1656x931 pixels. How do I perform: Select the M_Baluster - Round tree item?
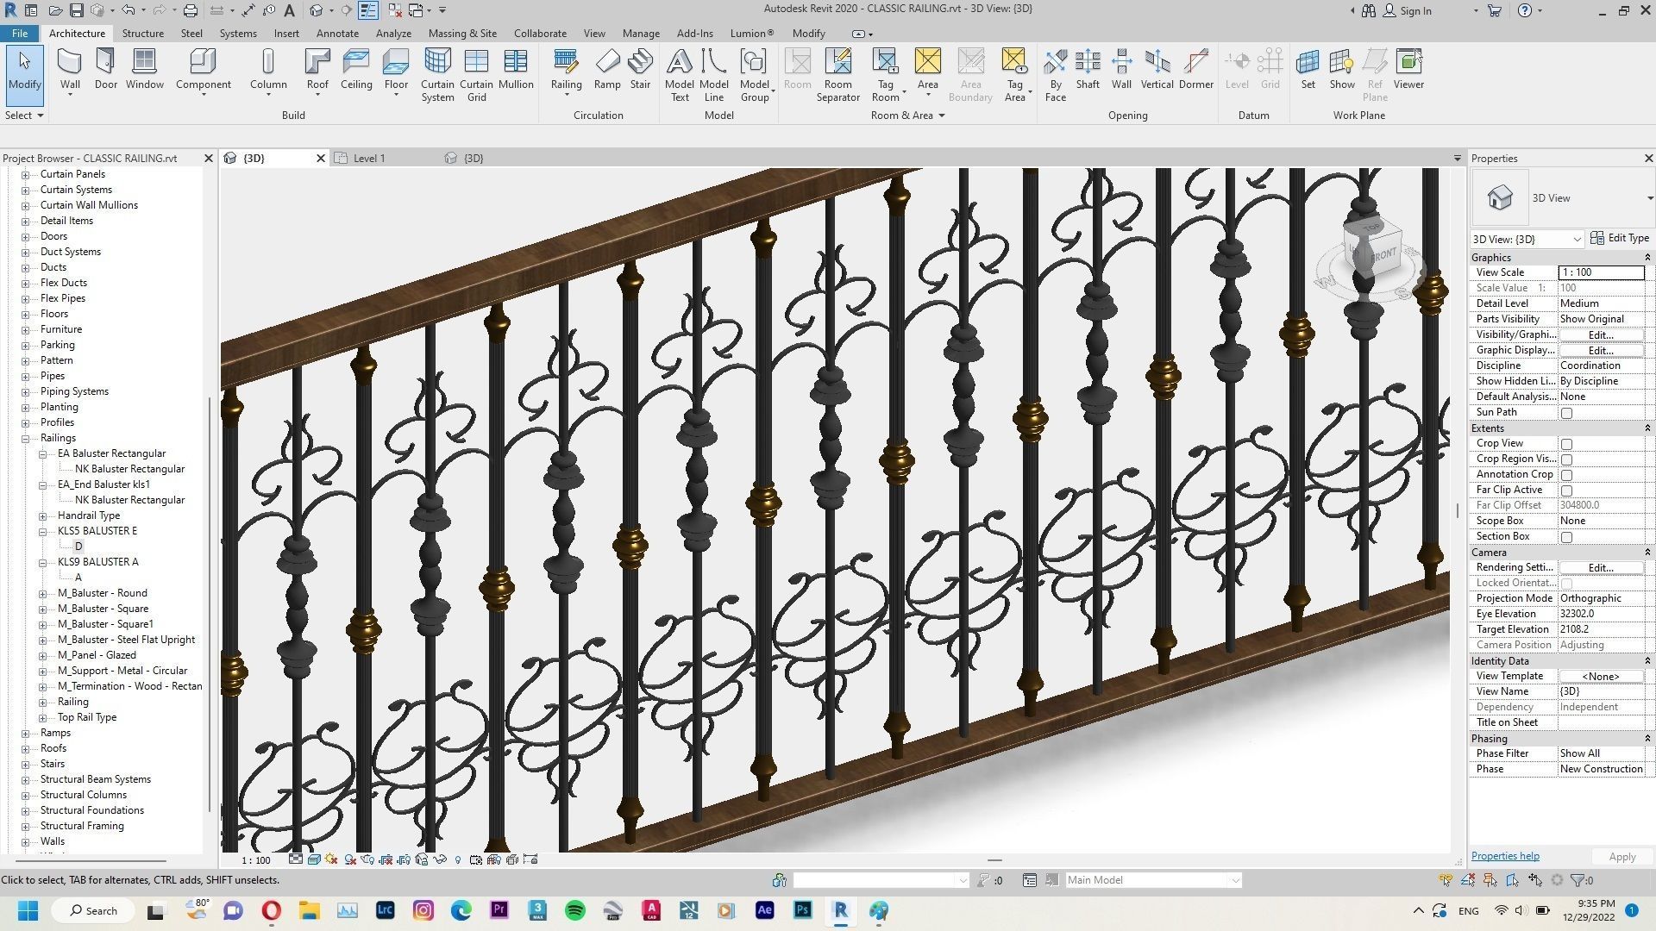pyautogui.click(x=102, y=593)
